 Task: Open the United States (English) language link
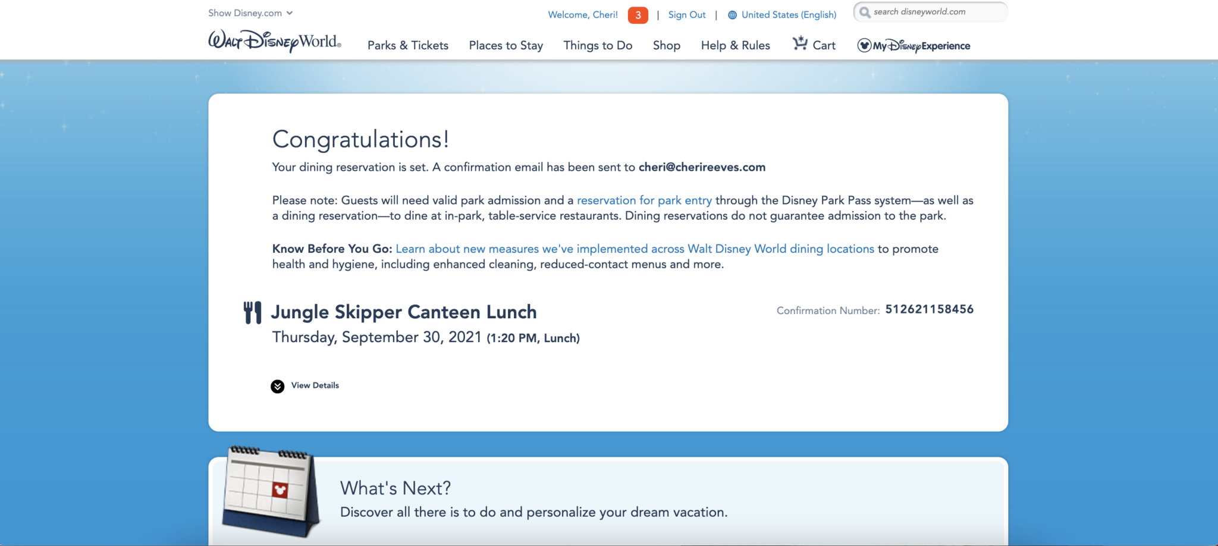pos(789,15)
